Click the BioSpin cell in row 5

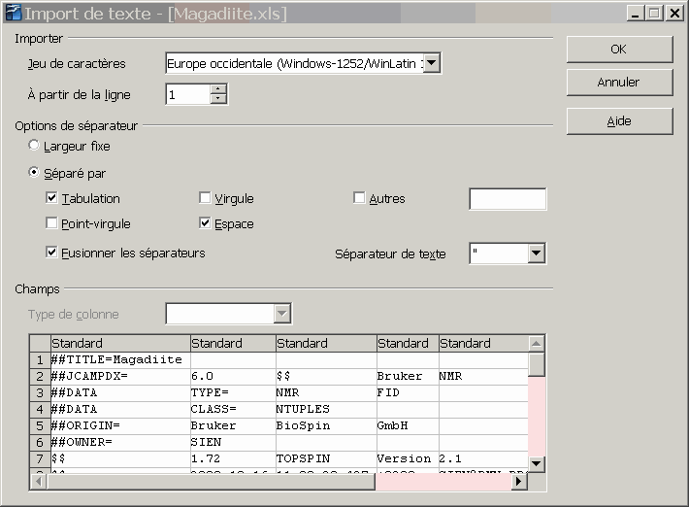click(326, 425)
